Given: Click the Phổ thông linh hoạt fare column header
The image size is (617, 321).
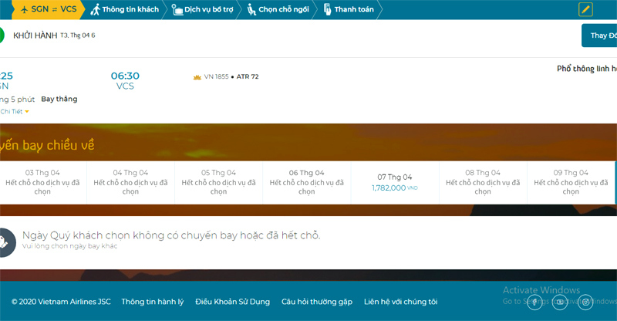Looking at the screenshot, I should (x=586, y=69).
